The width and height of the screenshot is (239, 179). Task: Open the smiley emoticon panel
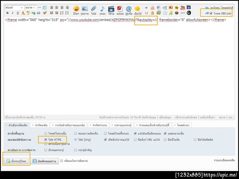tap(76, 9)
